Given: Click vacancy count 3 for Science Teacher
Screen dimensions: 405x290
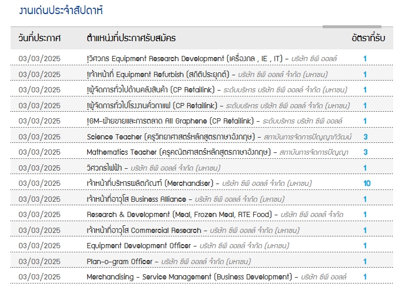Looking at the screenshot, I should point(366,136).
